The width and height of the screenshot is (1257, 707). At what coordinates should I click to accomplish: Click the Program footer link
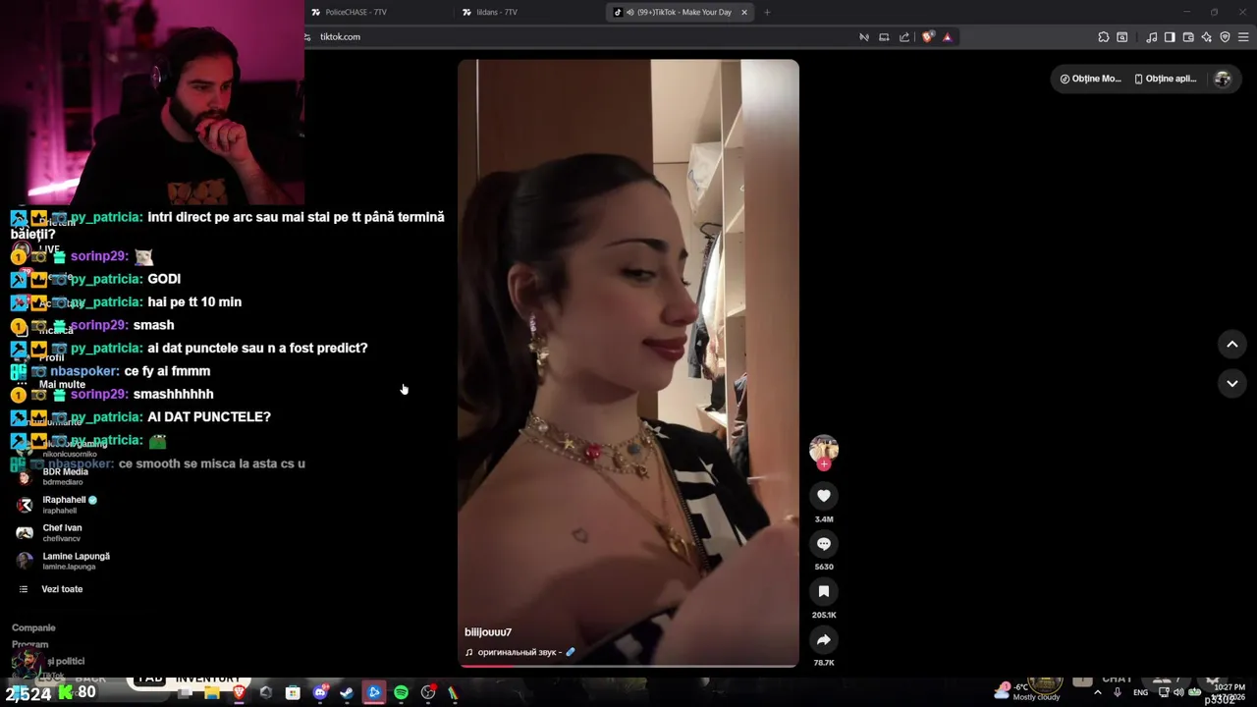pyautogui.click(x=29, y=644)
